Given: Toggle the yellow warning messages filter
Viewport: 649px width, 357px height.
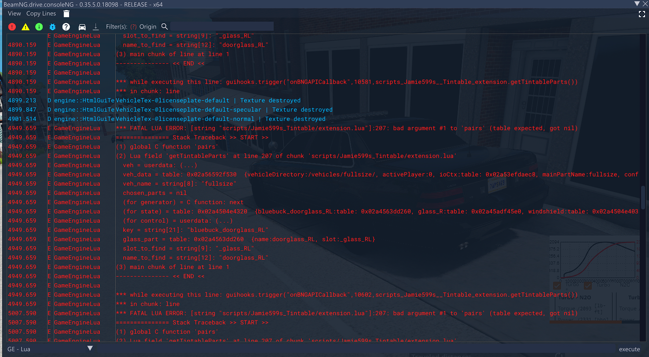Looking at the screenshot, I should click(x=26, y=27).
